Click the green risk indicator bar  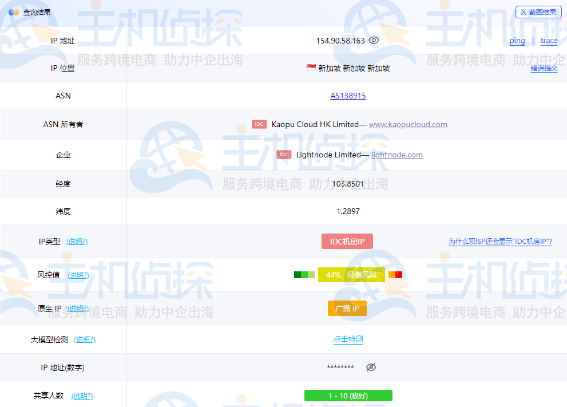(303, 275)
